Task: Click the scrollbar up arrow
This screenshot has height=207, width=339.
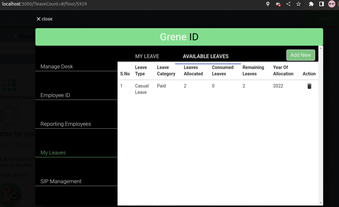Action: pyautogui.click(x=321, y=48)
